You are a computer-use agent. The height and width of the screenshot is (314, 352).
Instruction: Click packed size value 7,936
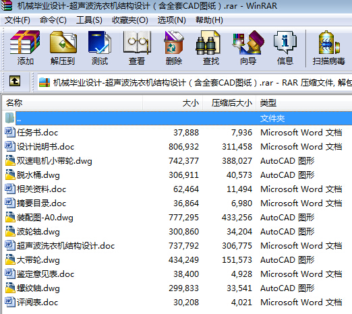coord(241,133)
